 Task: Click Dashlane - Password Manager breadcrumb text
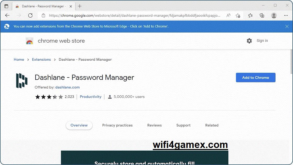point(85,59)
